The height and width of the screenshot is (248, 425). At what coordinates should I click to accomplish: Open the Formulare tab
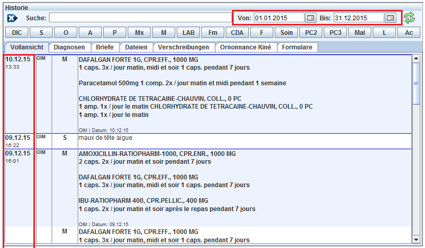[297, 47]
